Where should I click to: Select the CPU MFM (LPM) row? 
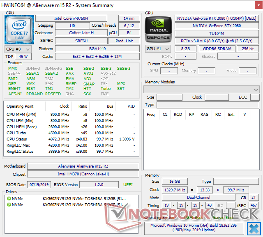tap(71, 115)
